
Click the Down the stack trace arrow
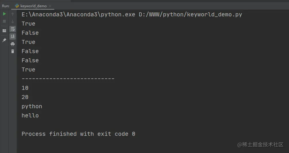(13, 22)
